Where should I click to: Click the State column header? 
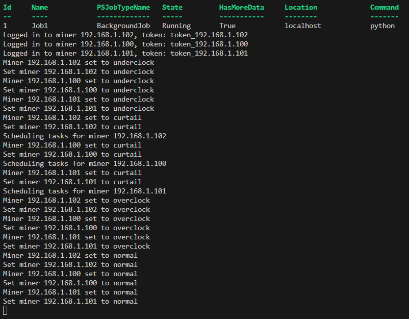pyautogui.click(x=172, y=7)
